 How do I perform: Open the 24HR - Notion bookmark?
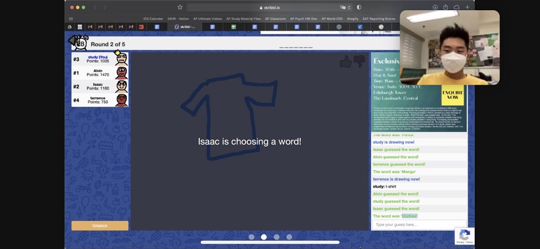[x=178, y=18]
